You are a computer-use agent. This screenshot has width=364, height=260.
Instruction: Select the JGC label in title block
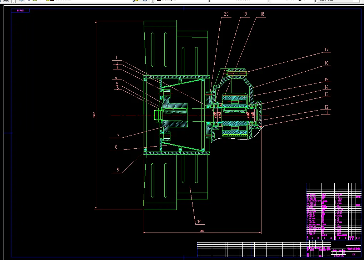354,254
